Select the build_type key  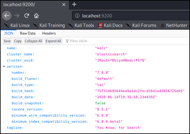click(x=23, y=85)
